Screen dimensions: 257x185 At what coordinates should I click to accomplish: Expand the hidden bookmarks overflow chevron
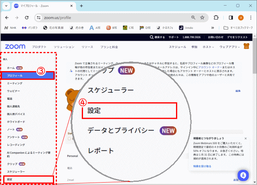212,28
